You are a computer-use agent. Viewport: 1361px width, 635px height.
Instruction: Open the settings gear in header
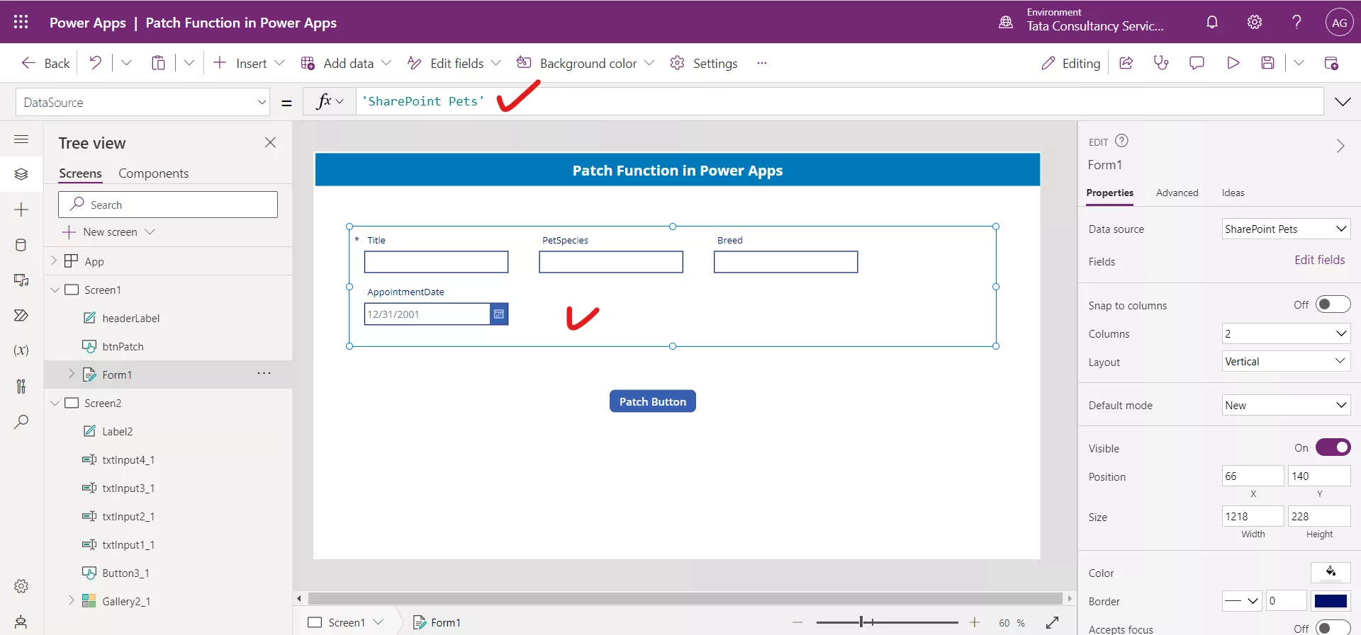1255,22
